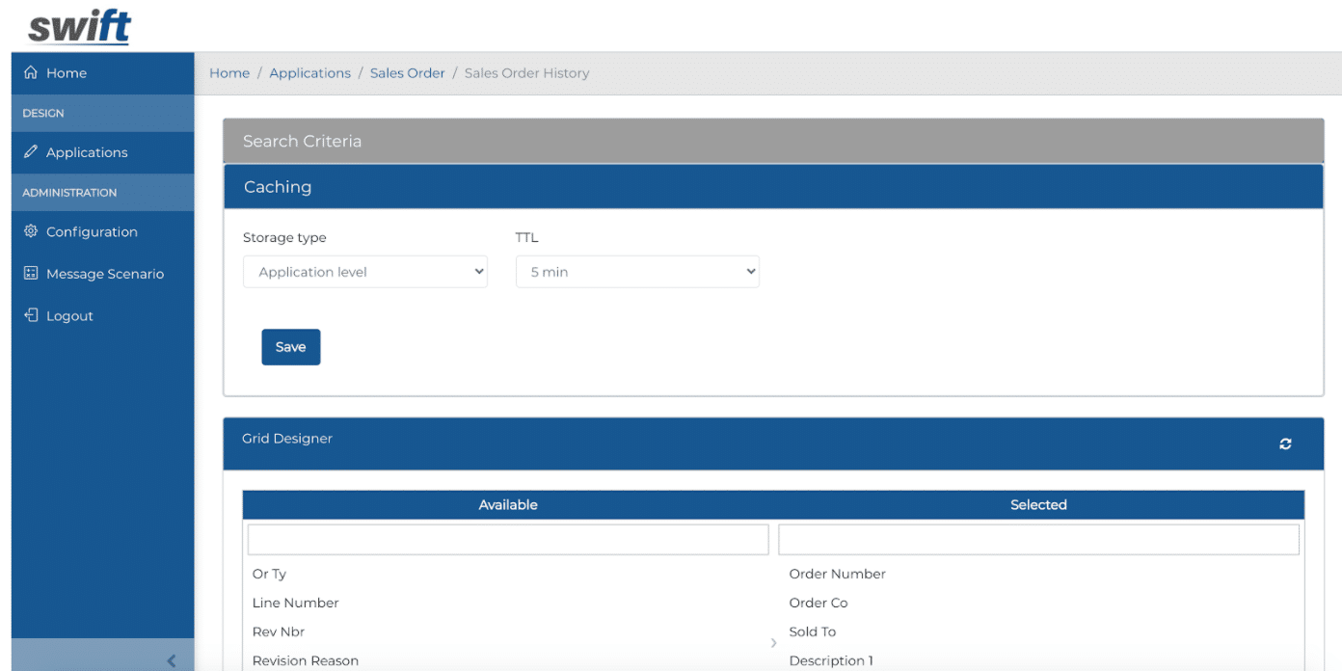Expand the Search Criteria panel header
Screen dimensions: 1342x671
tap(773, 141)
